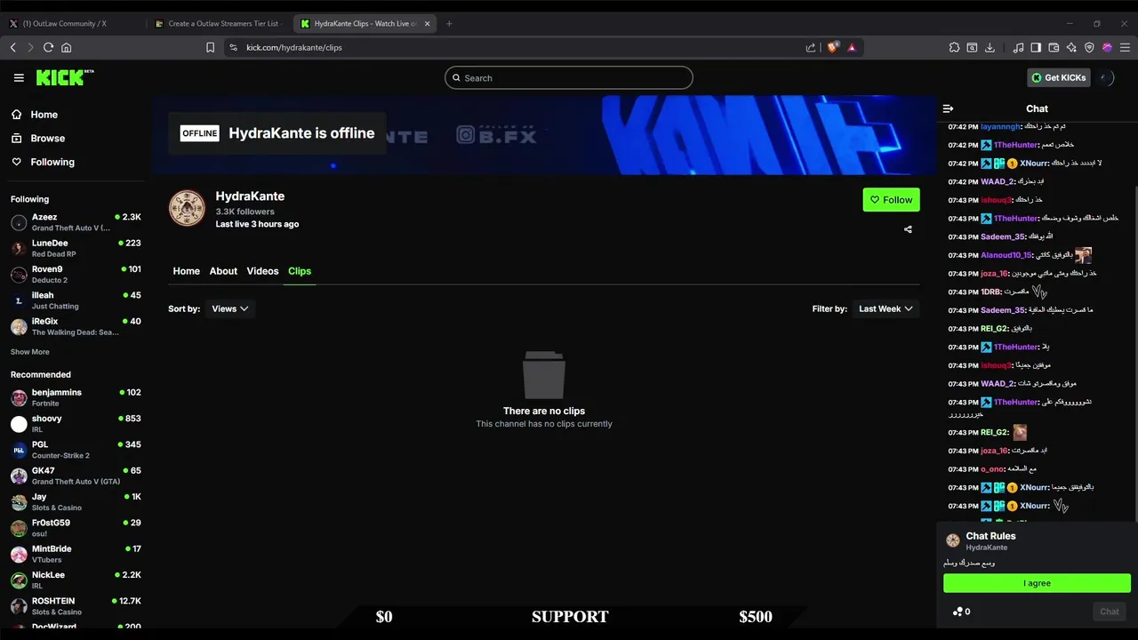Screen dimensions: 1138x640
Task: Open Fr0stG59 recommended channel
Action: coord(76,528)
